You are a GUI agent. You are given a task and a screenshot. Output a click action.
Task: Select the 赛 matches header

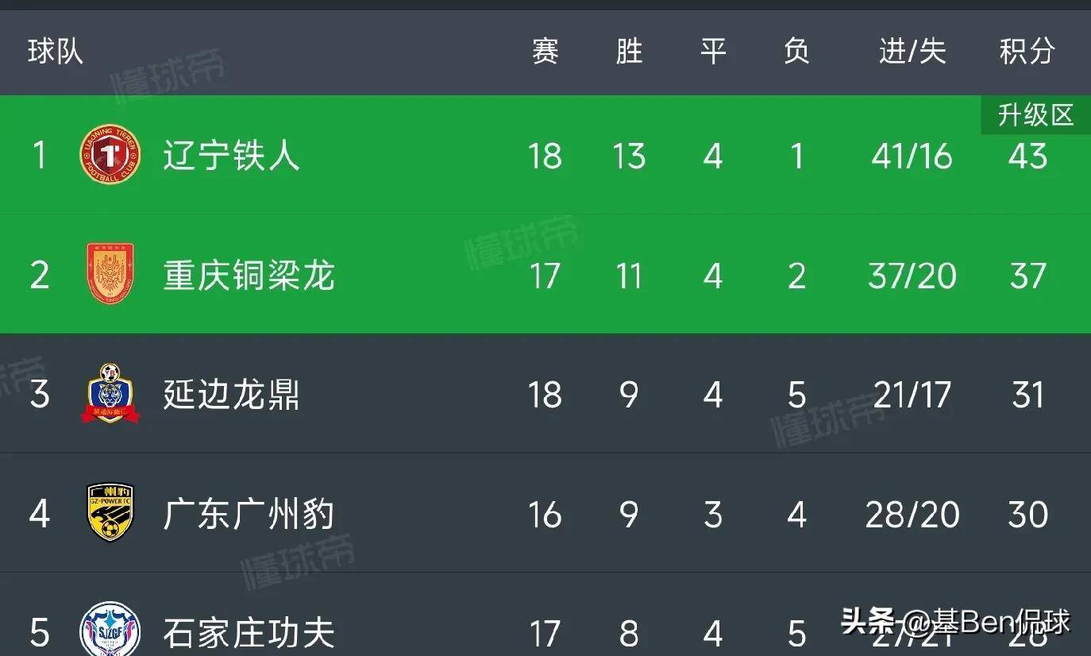tap(545, 52)
